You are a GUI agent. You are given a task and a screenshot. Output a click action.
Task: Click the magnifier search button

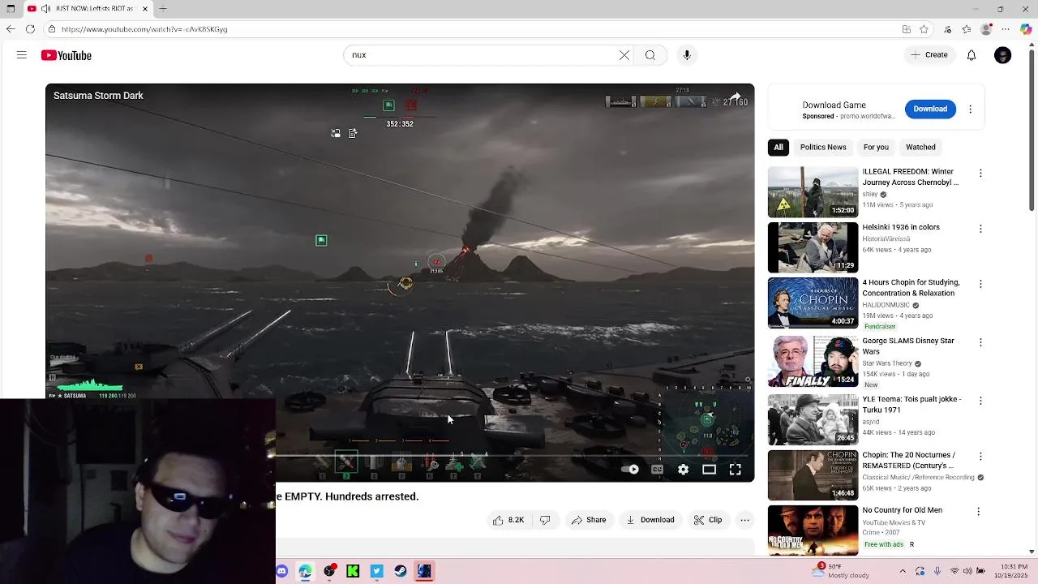click(x=650, y=55)
